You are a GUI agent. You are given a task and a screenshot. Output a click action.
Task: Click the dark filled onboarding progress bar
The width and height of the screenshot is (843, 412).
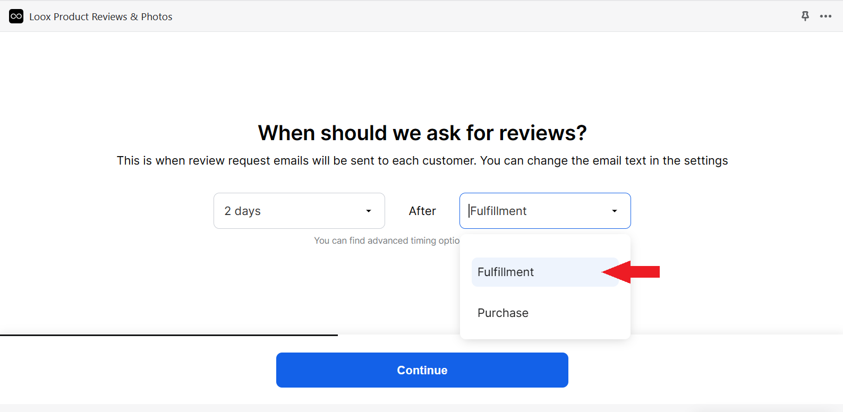[169, 335]
